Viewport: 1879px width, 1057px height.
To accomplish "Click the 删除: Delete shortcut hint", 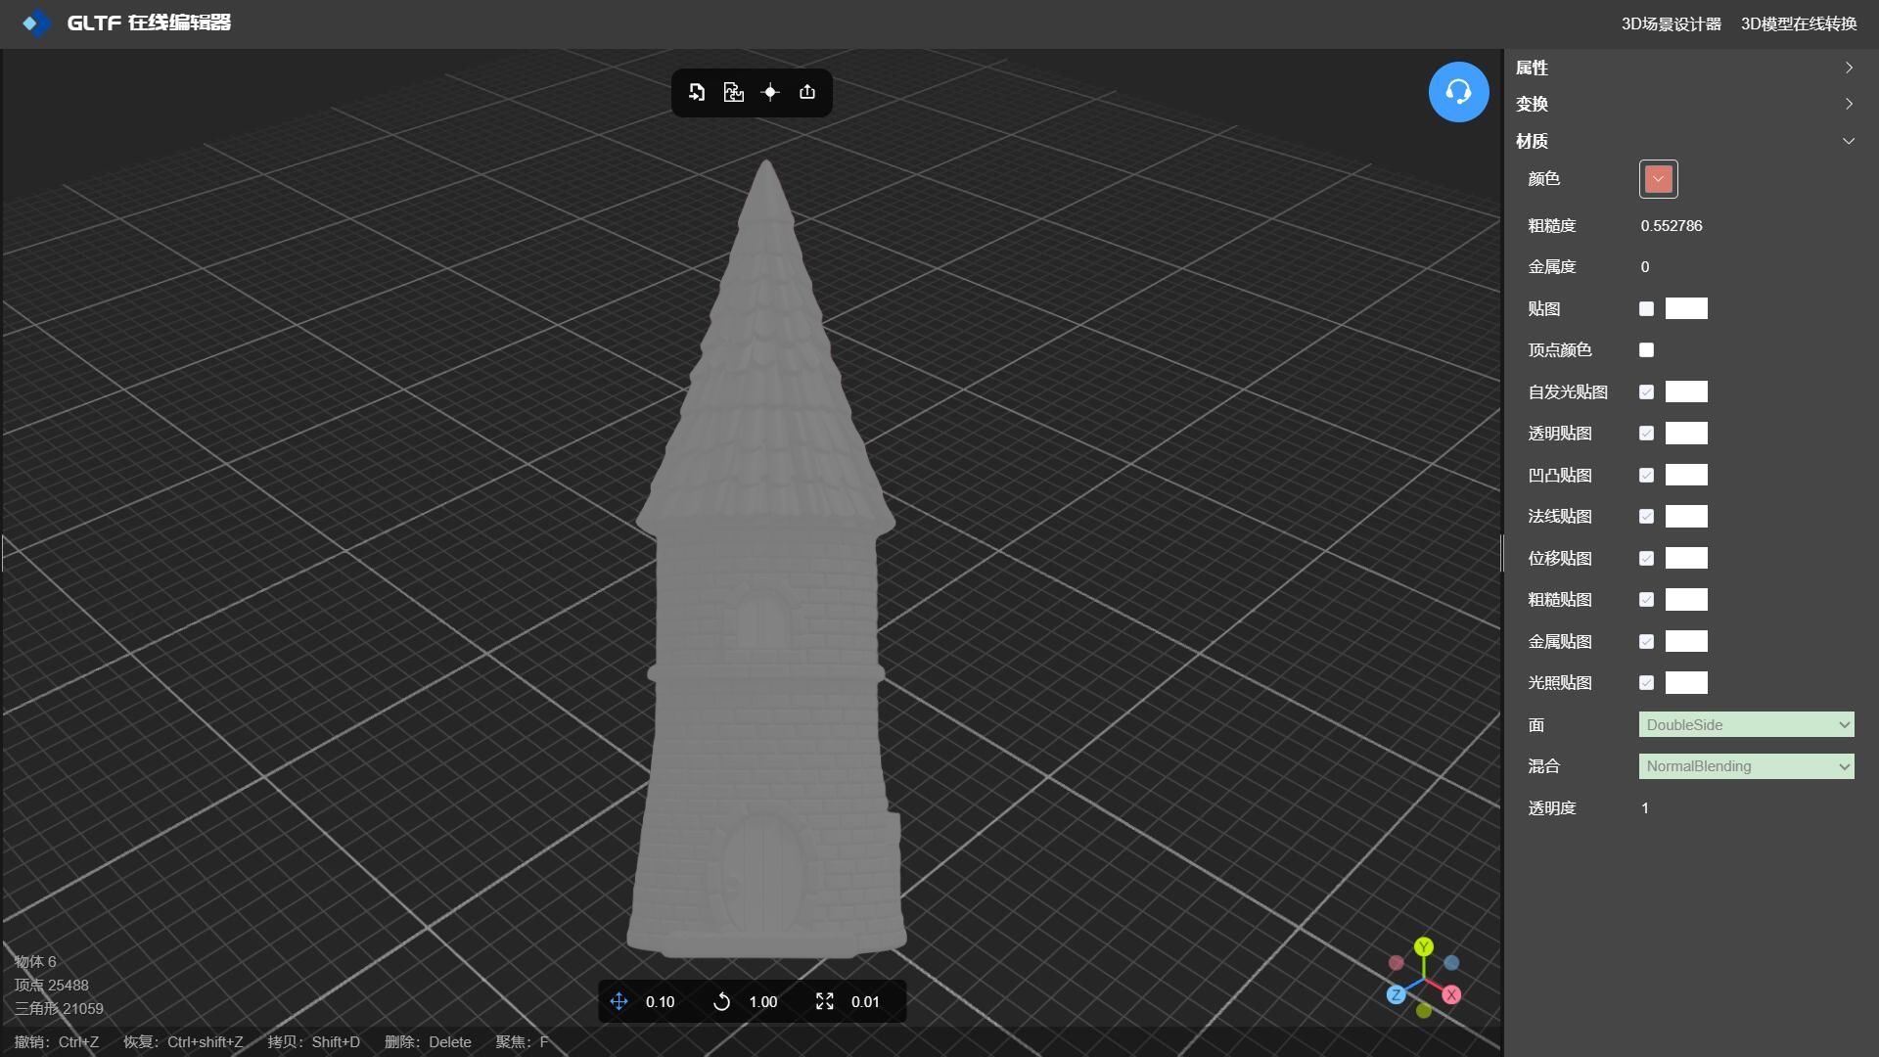I will click(428, 1041).
